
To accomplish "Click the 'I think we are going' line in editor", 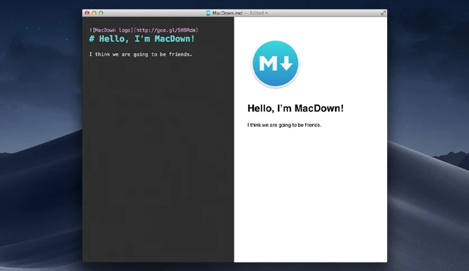I will click(x=141, y=54).
